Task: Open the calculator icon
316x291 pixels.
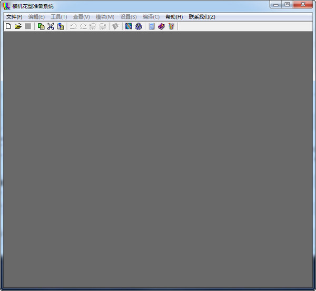Action: click(152, 26)
